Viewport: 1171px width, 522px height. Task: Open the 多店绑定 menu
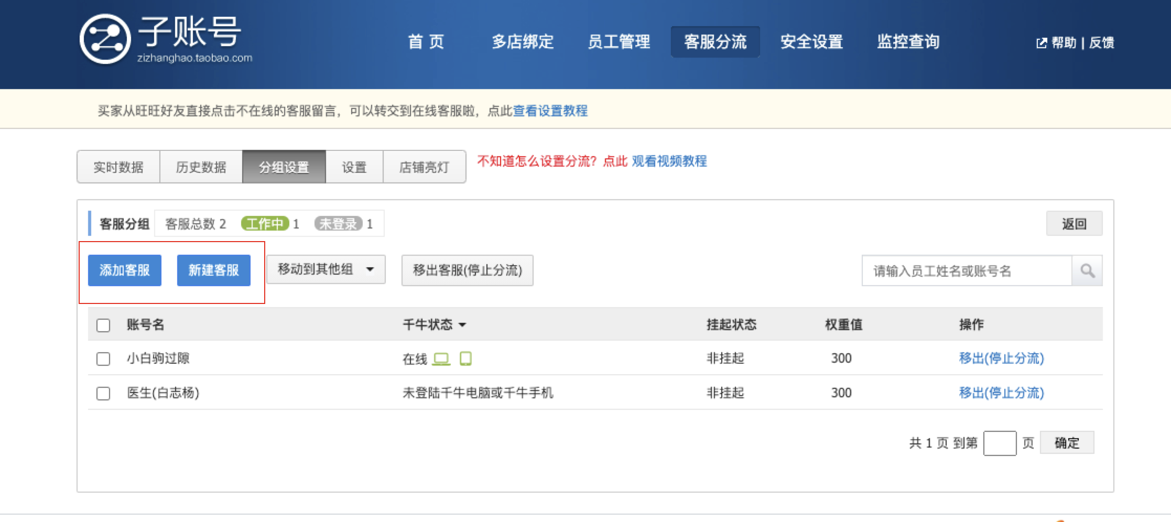[523, 41]
